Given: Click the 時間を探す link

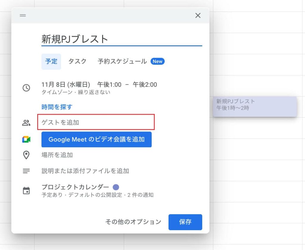Looking at the screenshot, I should [57, 107].
